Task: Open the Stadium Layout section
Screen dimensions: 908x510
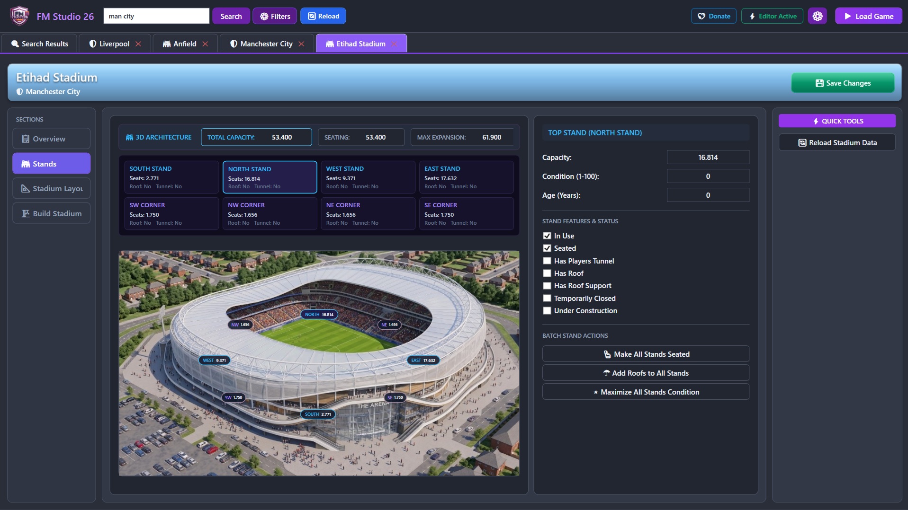Action: 51,188
